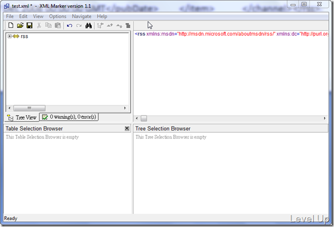Click the Cut scissors icon
This screenshot has height=227, width=334.
point(39,25)
